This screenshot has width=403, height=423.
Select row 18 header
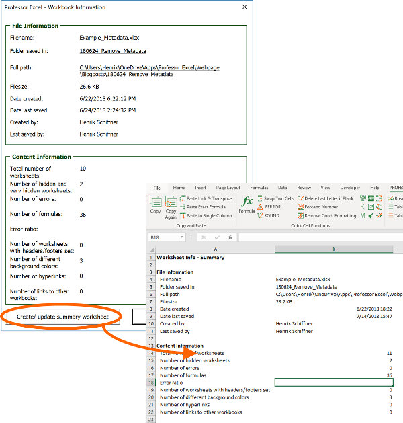pyautogui.click(x=151, y=383)
